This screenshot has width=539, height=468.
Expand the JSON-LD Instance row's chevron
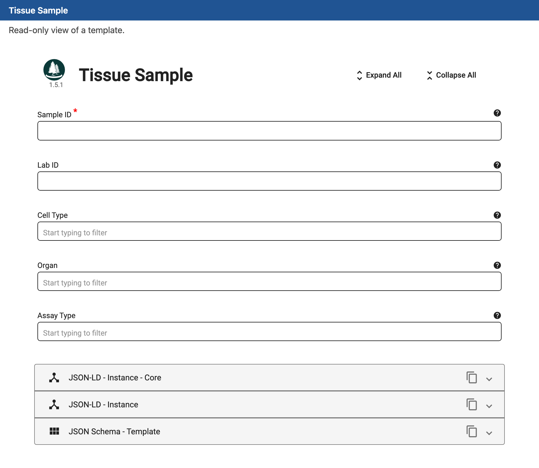coord(489,406)
